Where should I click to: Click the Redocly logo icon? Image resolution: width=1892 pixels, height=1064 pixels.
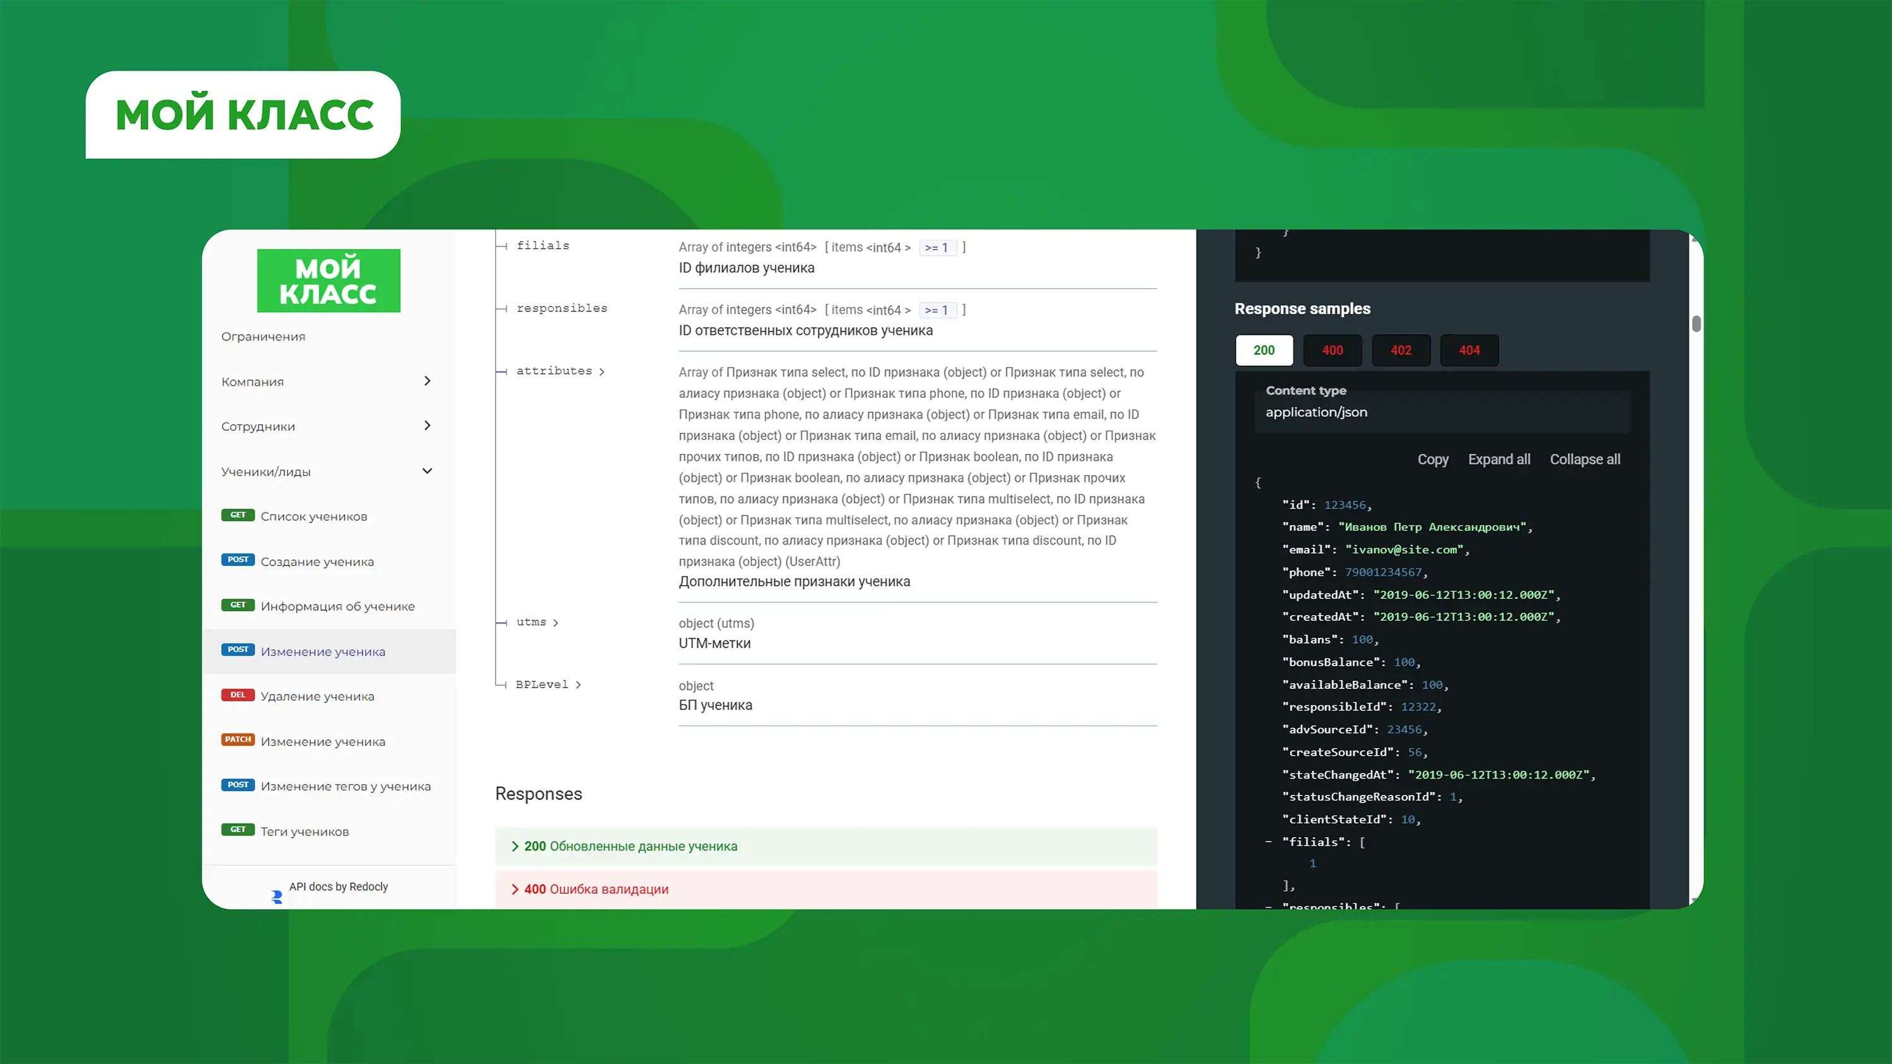[277, 896]
